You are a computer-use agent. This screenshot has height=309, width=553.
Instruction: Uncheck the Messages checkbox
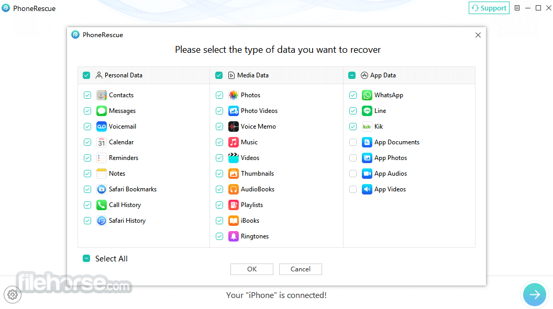click(x=87, y=111)
